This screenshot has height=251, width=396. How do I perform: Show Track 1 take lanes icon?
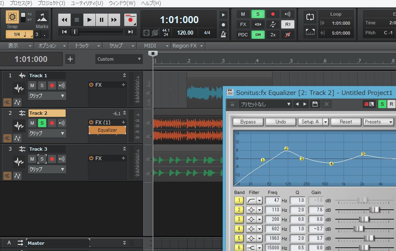pos(7,102)
